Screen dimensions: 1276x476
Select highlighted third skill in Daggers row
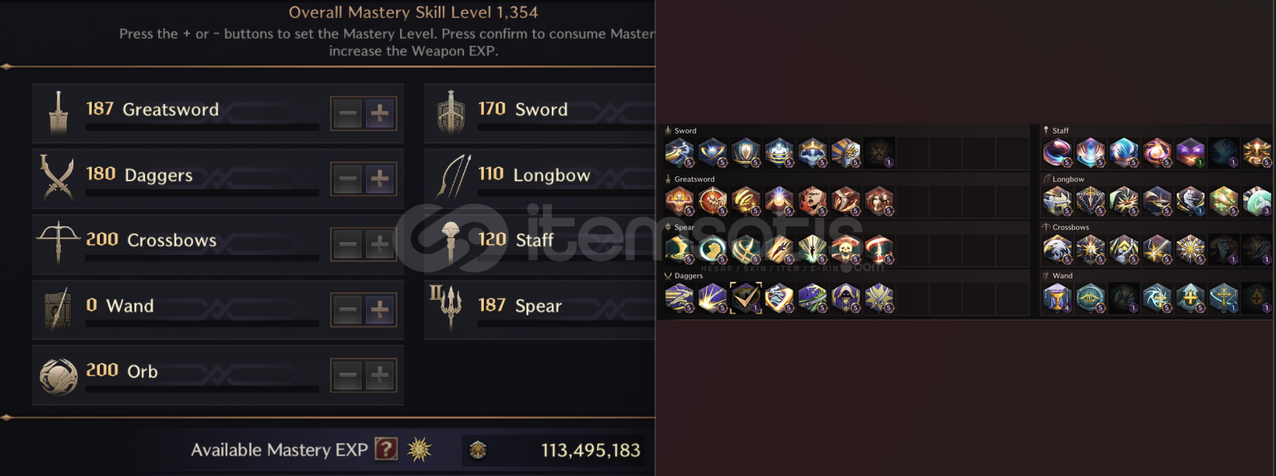(746, 298)
